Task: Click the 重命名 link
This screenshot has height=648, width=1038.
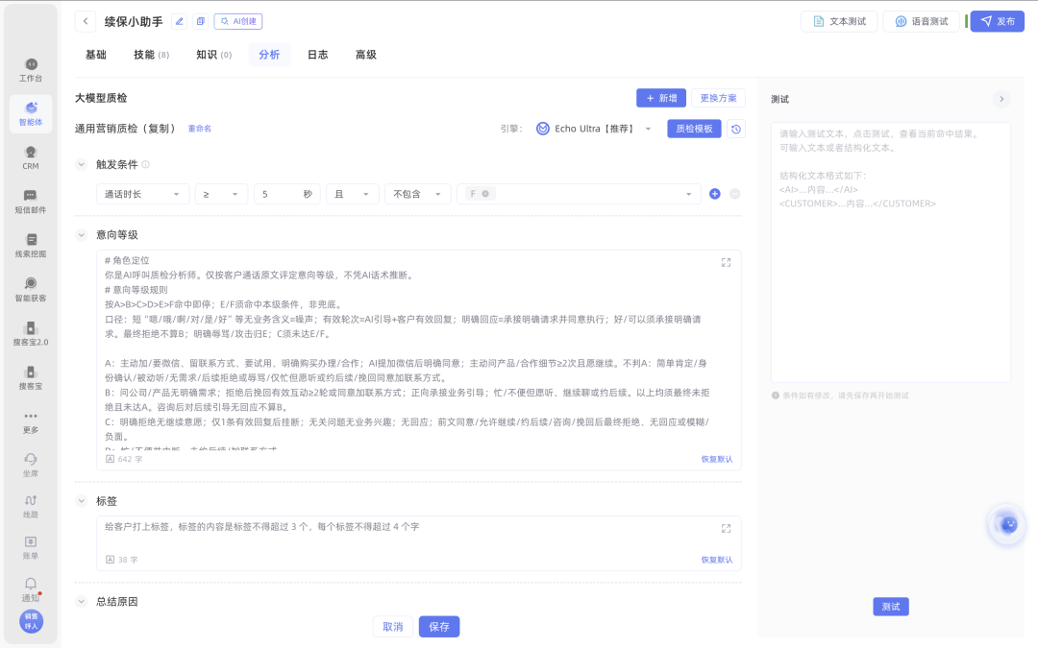Action: pos(199,129)
